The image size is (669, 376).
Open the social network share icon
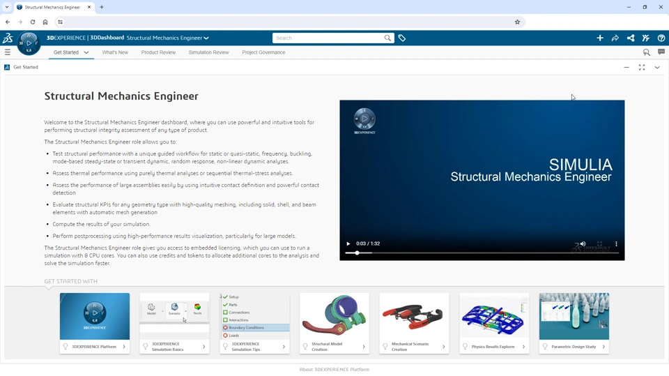(x=631, y=38)
